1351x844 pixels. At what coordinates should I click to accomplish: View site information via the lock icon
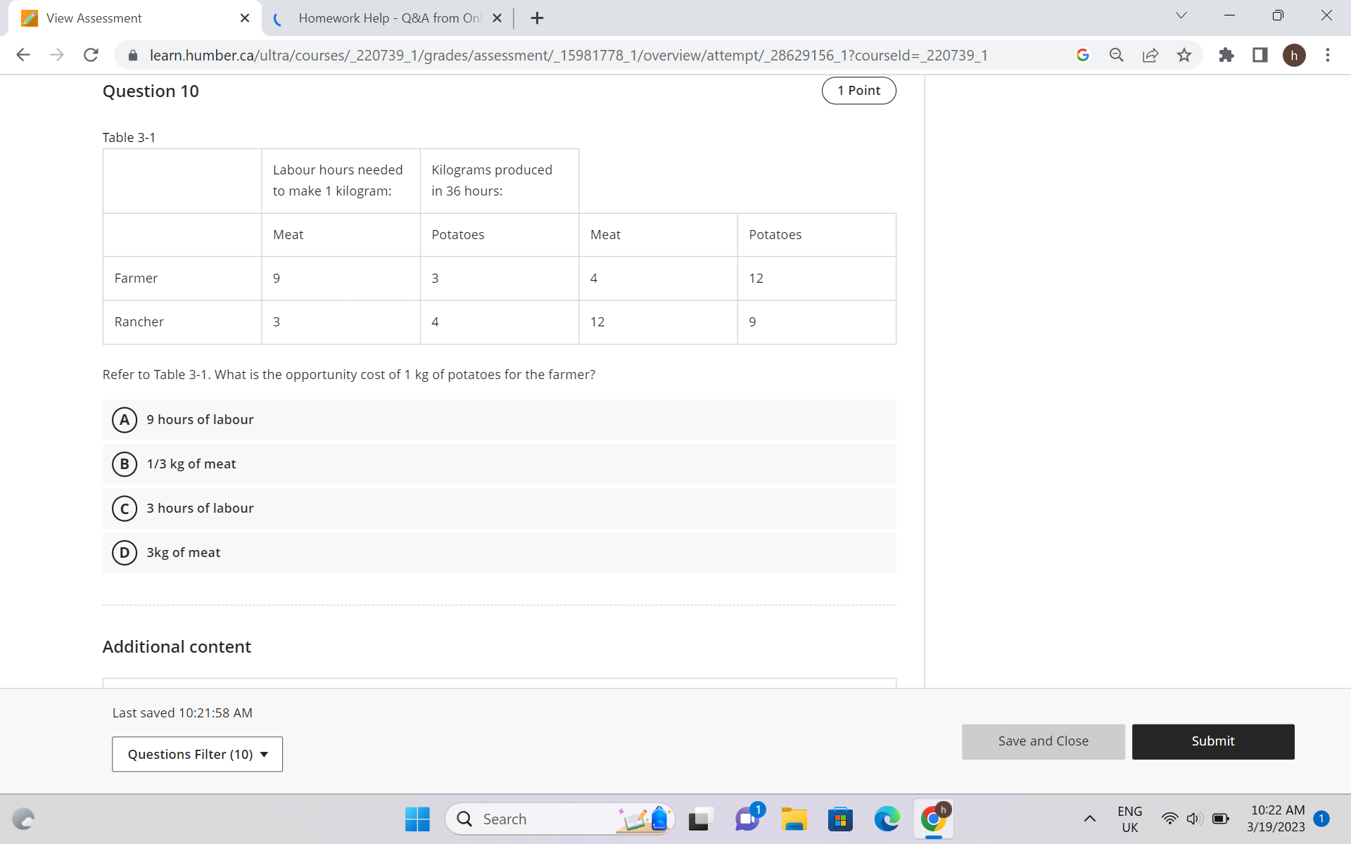[132, 55]
